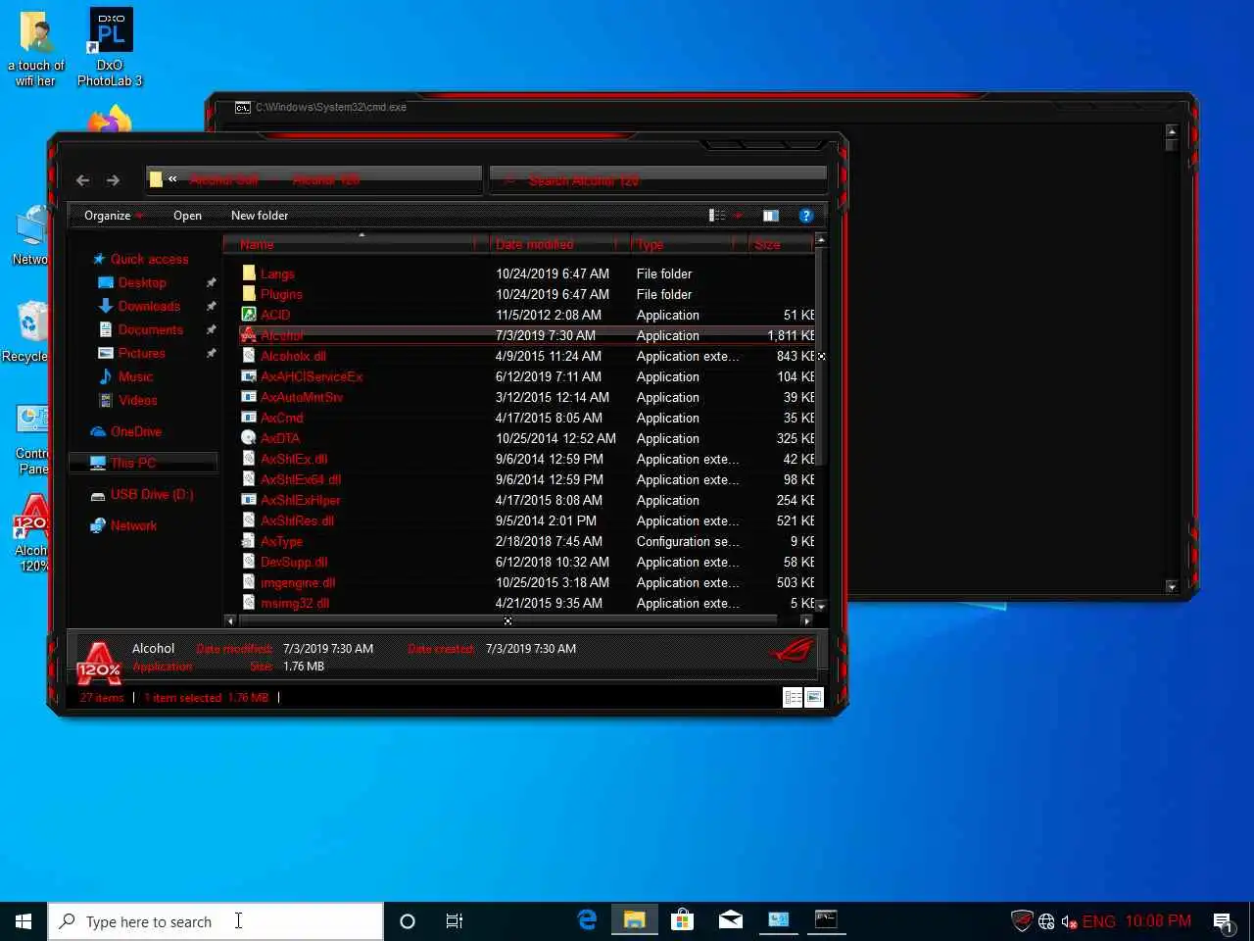This screenshot has width=1254, height=941.
Task: Open Pictures in the navigation pane
Action: coord(141,353)
